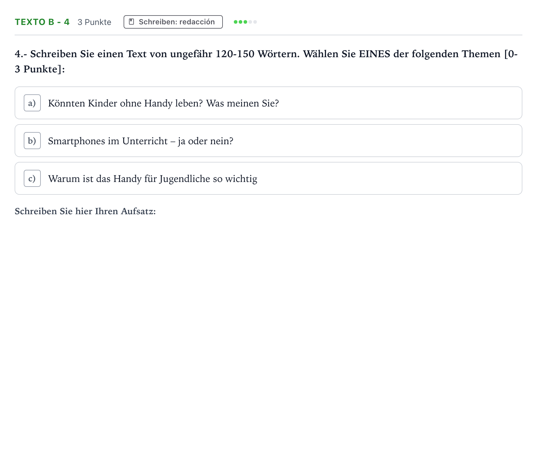Select the c) letter box
Screen dimensions: 537x451
pos(32,178)
